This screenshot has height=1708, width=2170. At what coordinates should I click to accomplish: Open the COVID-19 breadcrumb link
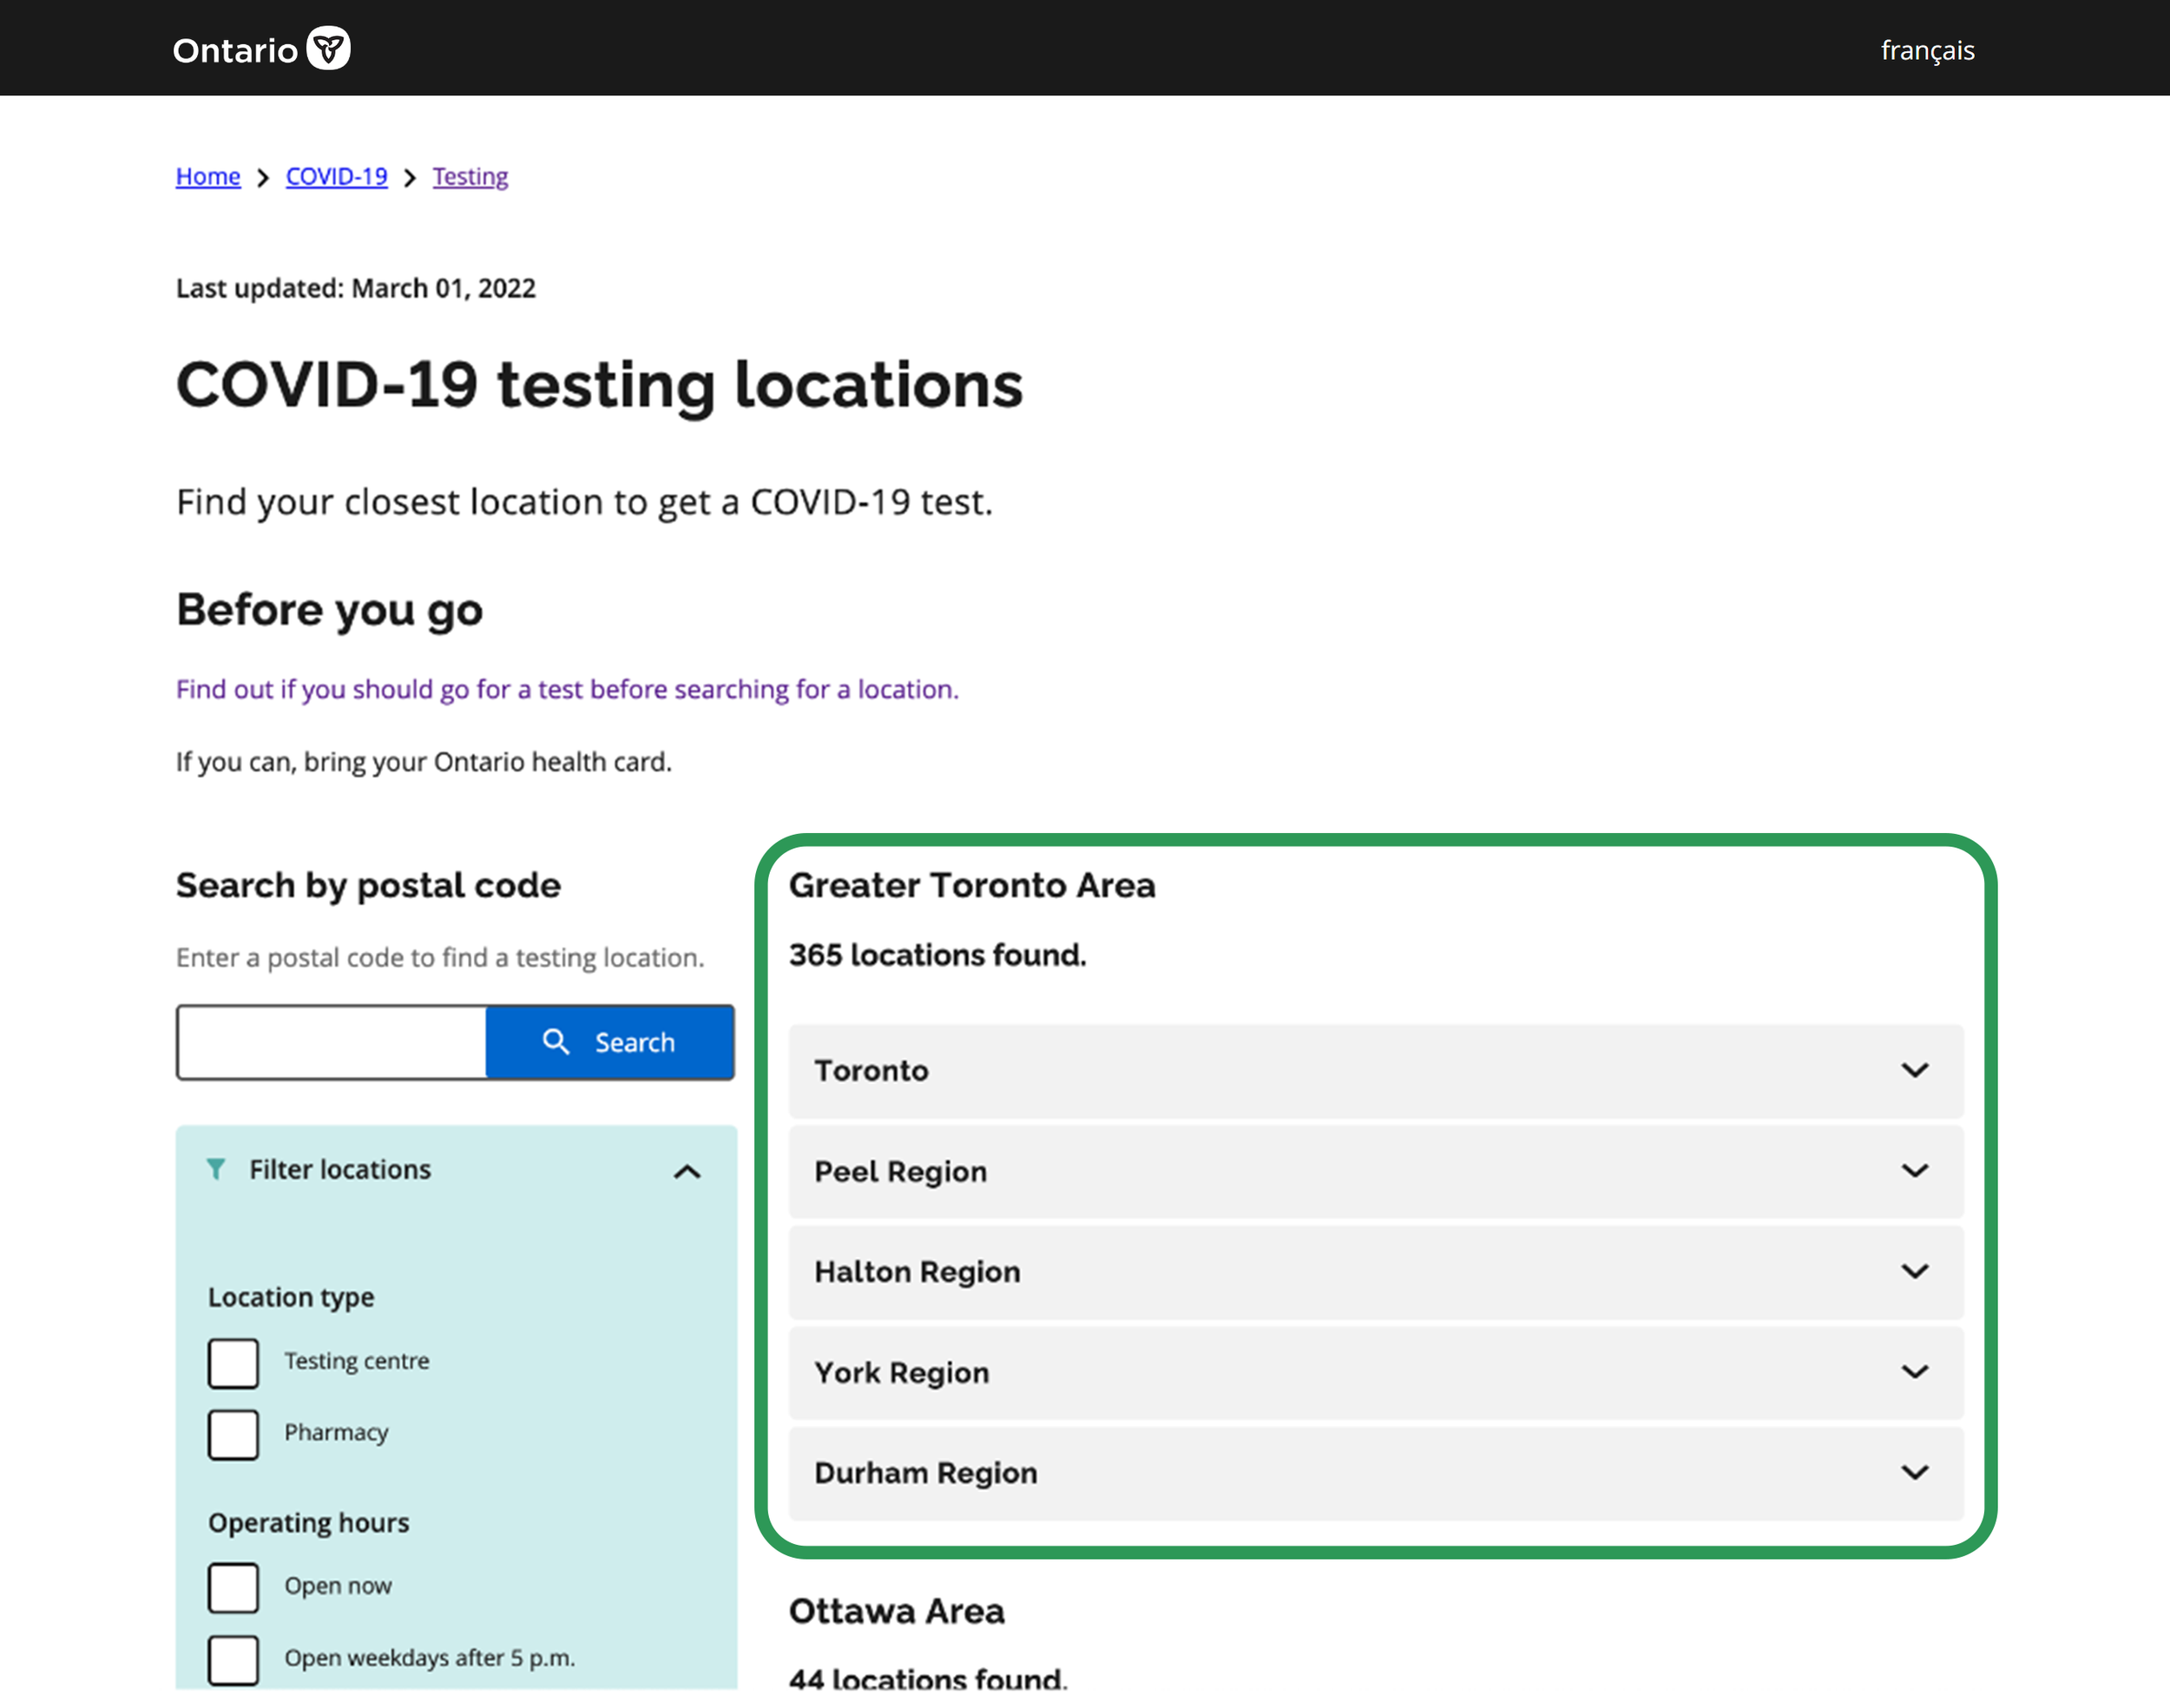(336, 177)
